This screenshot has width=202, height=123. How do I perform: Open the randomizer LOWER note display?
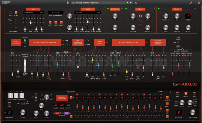click(55, 105)
